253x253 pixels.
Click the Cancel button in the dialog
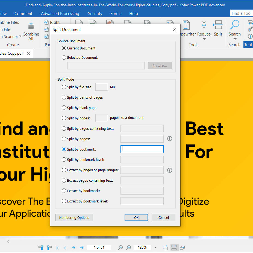pyautogui.click(x=164, y=217)
